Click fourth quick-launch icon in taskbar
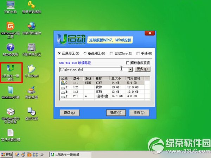This screenshot has height=158, width=211. point(35,154)
